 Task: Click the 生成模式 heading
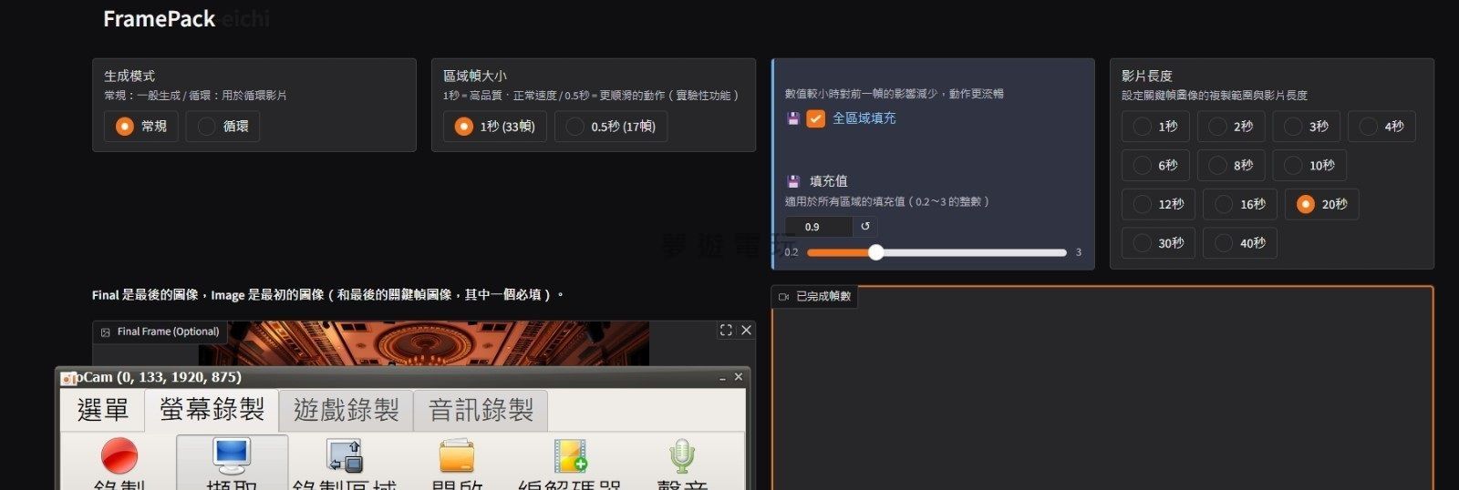(129, 76)
